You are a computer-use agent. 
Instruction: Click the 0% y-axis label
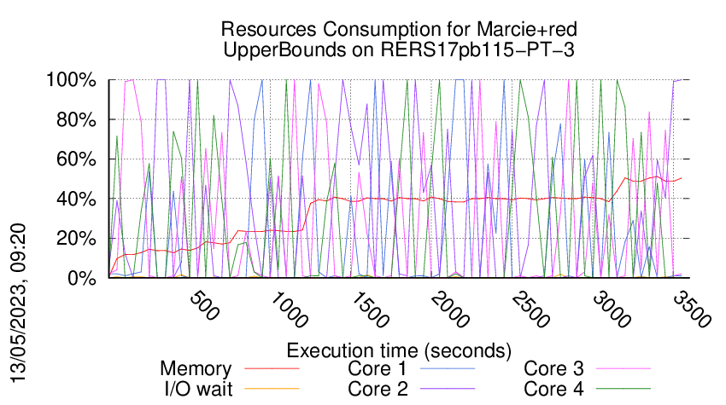[82, 278]
